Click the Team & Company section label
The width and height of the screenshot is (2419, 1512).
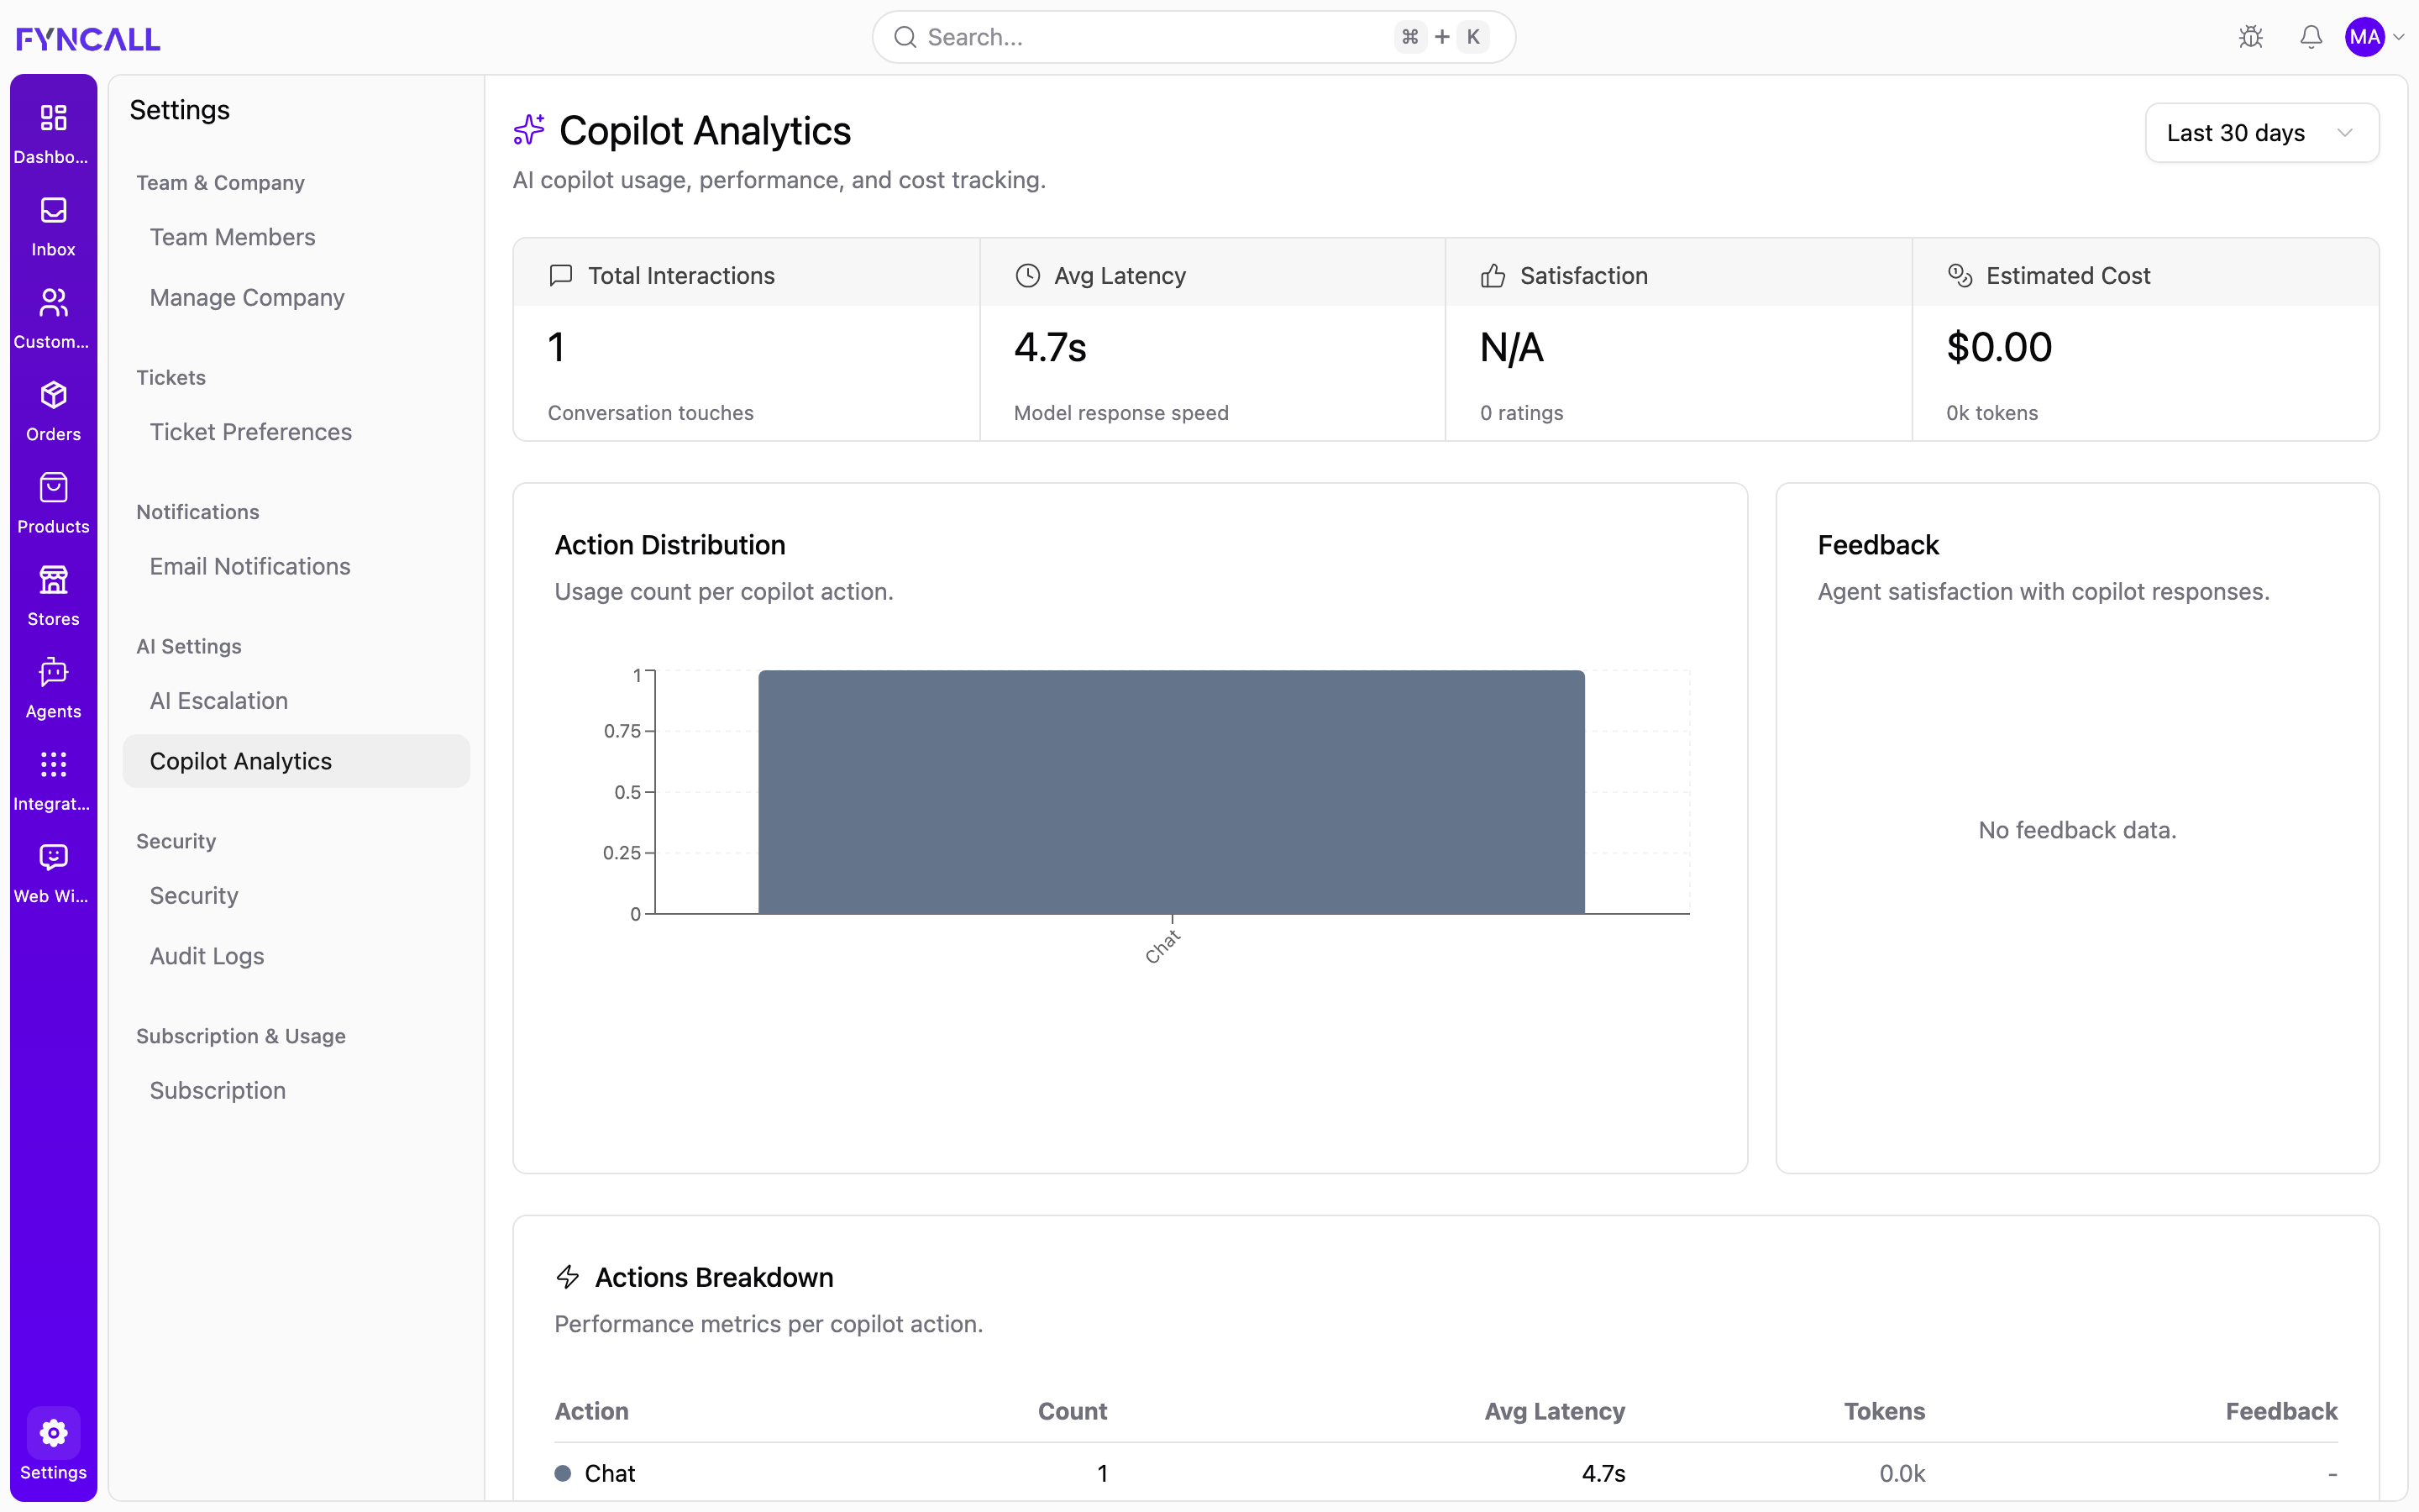221,183
